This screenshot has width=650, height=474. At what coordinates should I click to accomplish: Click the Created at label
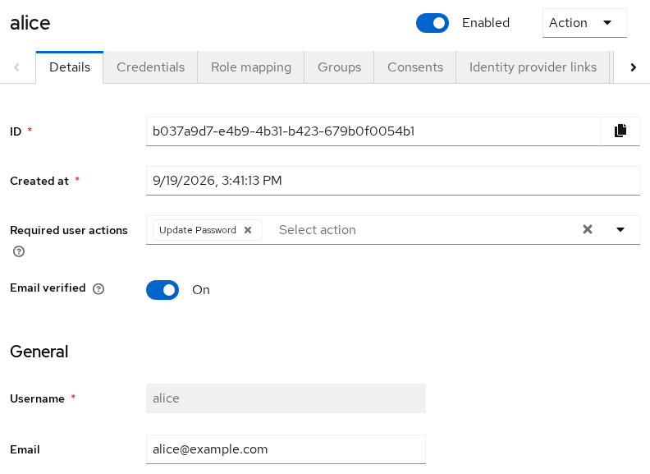[39, 181]
